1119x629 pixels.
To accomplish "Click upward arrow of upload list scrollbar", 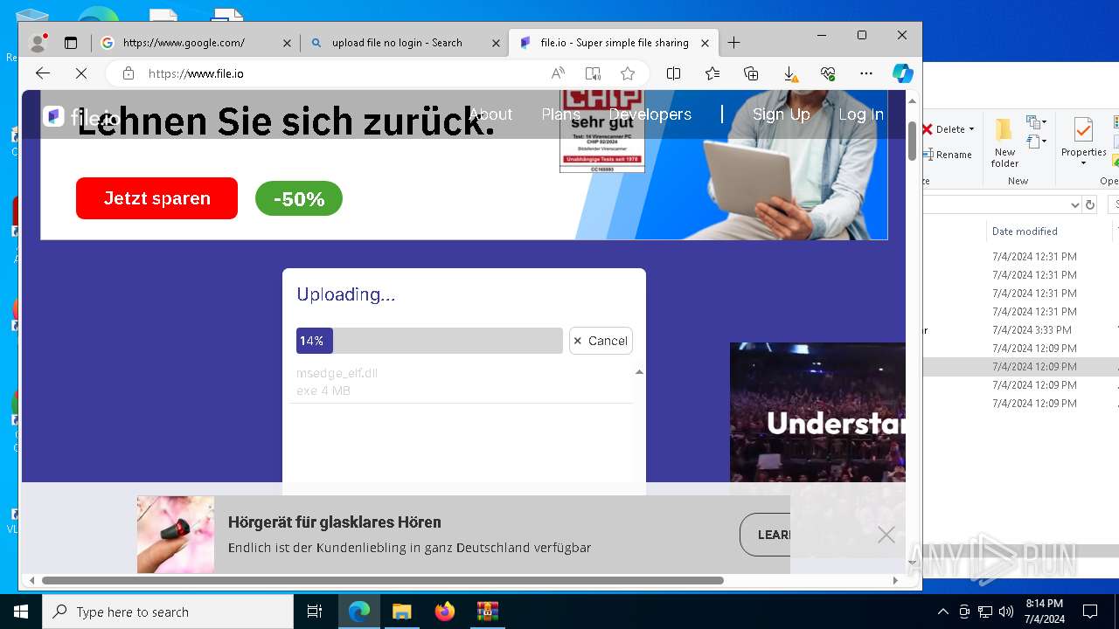I will [x=639, y=372].
